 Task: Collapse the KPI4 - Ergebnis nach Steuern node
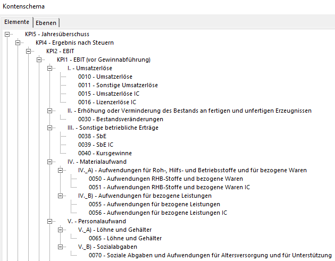tap(18, 43)
